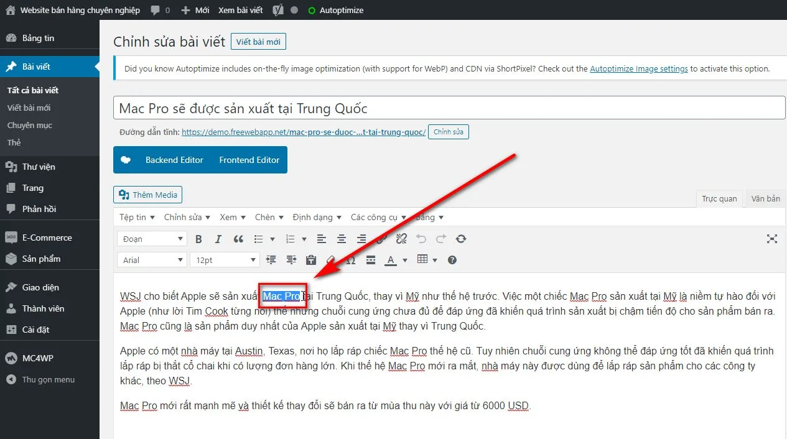Click Thêm Media button

click(x=148, y=195)
